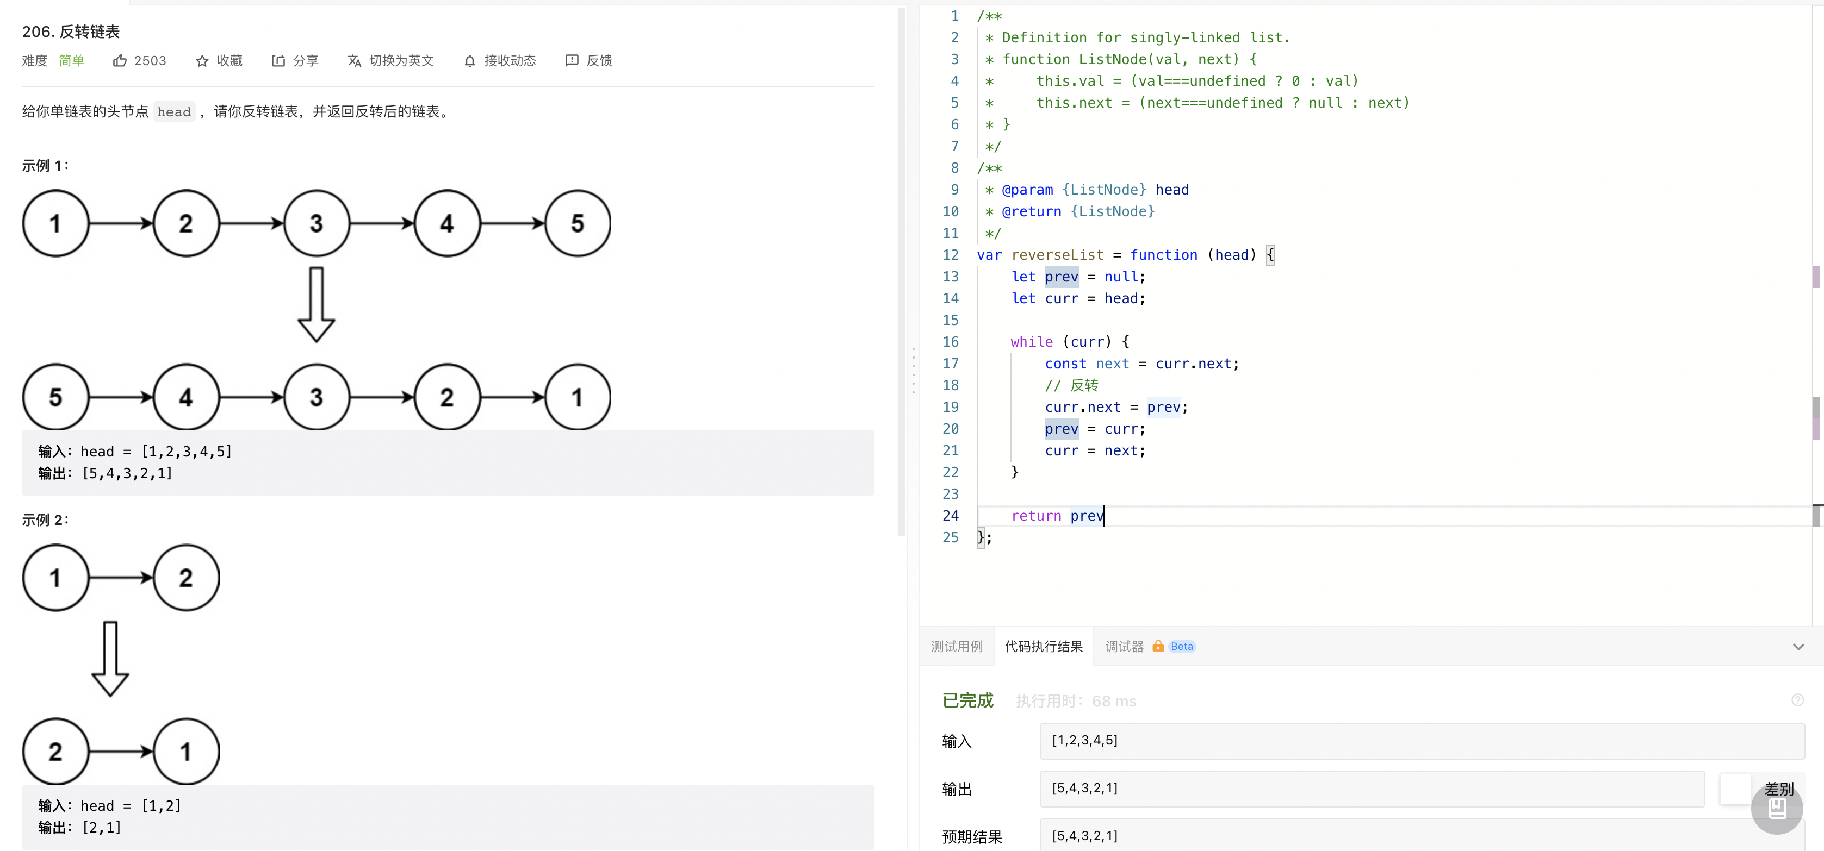The height and width of the screenshot is (851, 1824).
Task: Click the 切换为英文 link text
Action: click(401, 61)
